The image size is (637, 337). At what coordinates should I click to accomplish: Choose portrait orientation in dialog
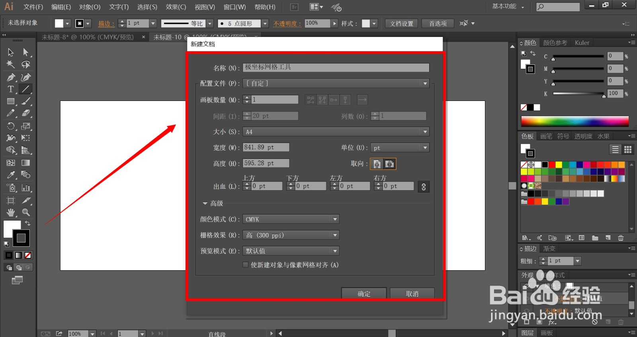(x=377, y=164)
